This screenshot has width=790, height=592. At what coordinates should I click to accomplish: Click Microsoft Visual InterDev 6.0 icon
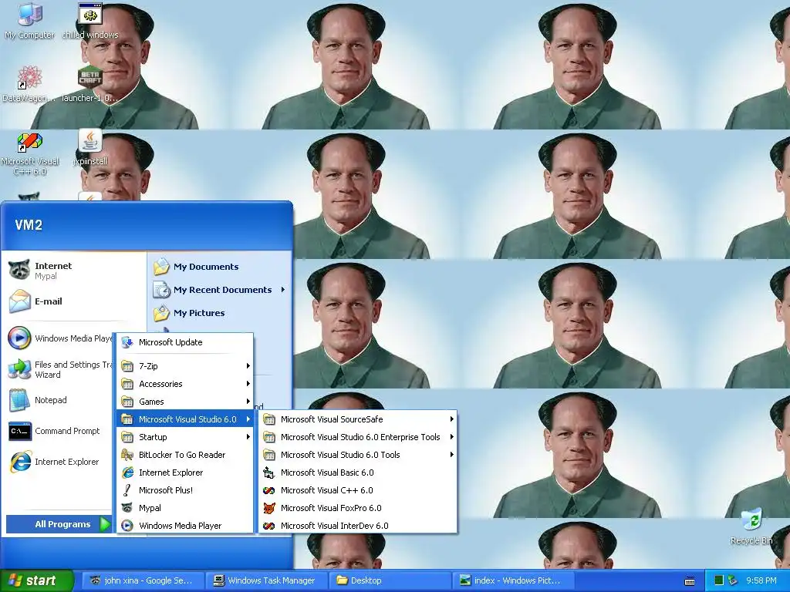pyautogui.click(x=269, y=526)
